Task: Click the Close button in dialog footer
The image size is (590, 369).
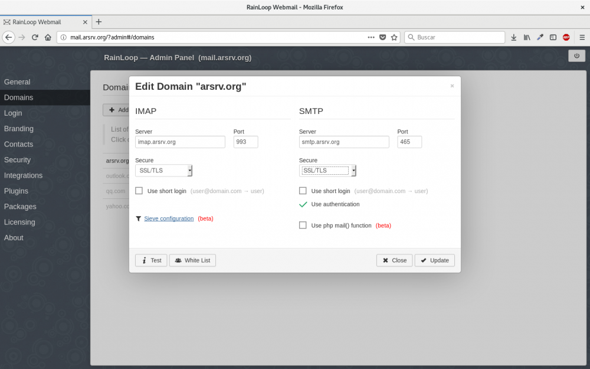Action: (394, 260)
